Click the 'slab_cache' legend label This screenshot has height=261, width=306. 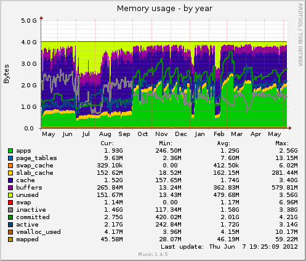(x=34, y=173)
